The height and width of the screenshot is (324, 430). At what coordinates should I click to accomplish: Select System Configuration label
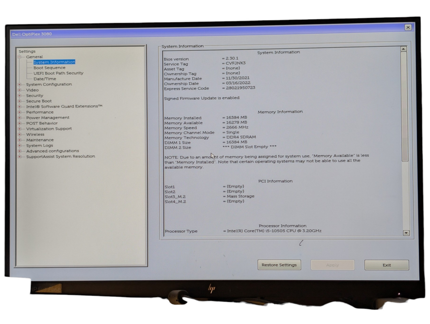49,84
